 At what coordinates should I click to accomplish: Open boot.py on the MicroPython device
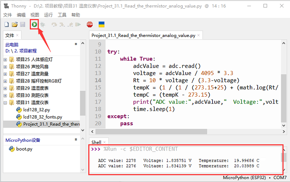(x=25, y=148)
